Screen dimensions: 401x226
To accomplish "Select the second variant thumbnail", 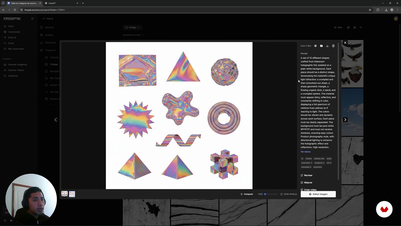I will pyautogui.click(x=72, y=194).
